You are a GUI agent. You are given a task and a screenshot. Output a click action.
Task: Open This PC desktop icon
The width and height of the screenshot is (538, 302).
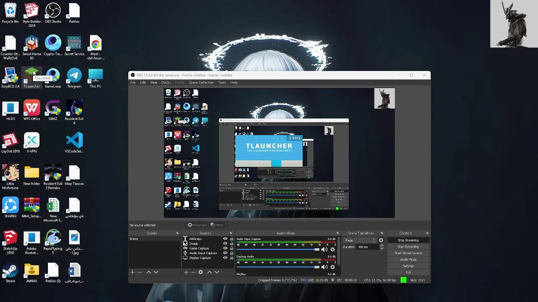click(x=95, y=78)
